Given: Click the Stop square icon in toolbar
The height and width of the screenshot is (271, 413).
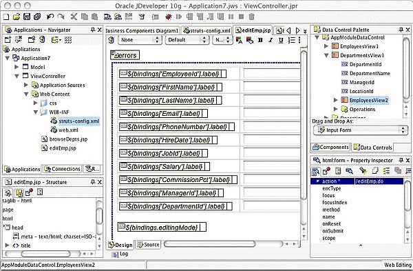Looking at the screenshot, I should pyautogui.click(x=241, y=17).
